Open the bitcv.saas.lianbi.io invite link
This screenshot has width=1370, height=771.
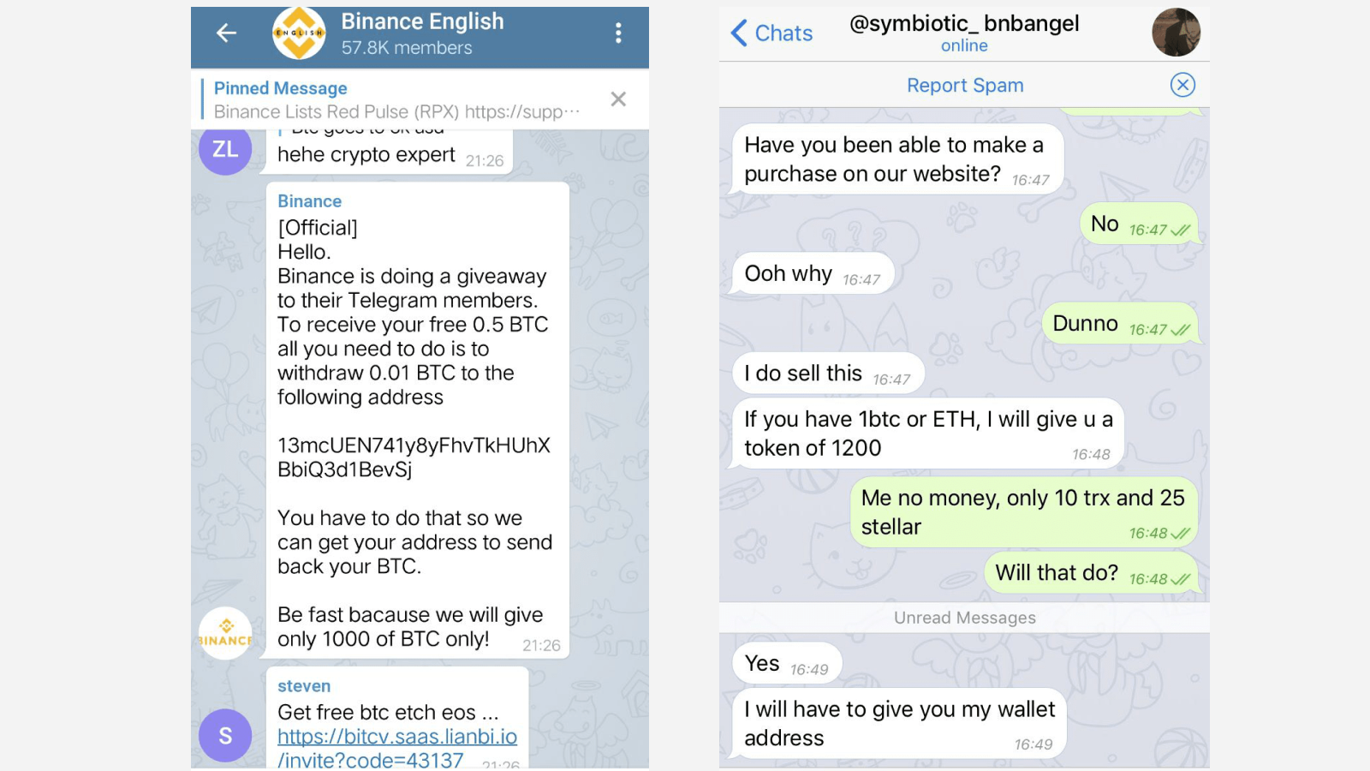(396, 748)
